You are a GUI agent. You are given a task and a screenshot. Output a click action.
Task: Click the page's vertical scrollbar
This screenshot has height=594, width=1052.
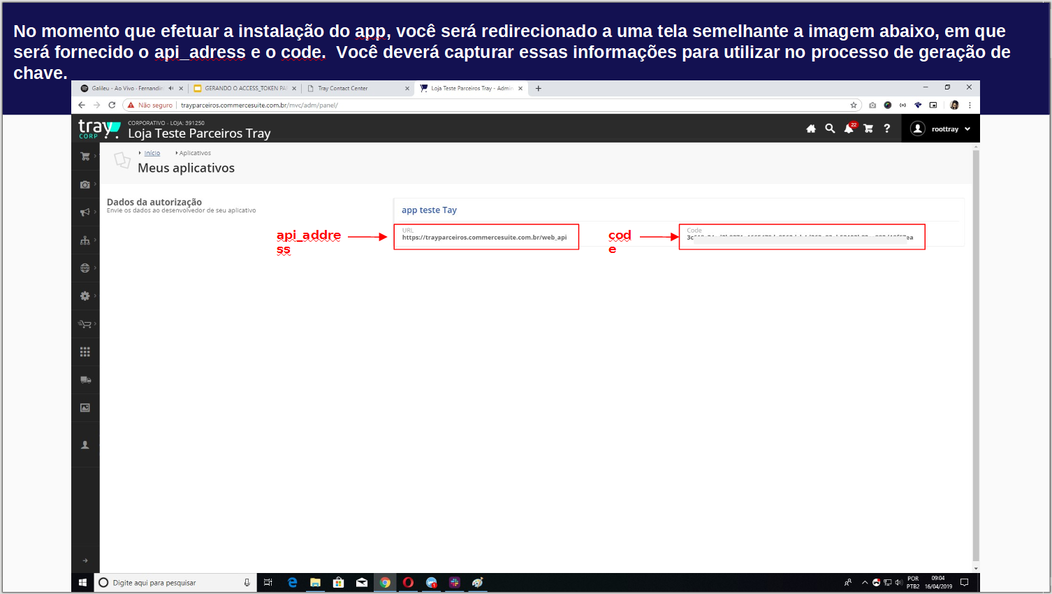(976, 349)
